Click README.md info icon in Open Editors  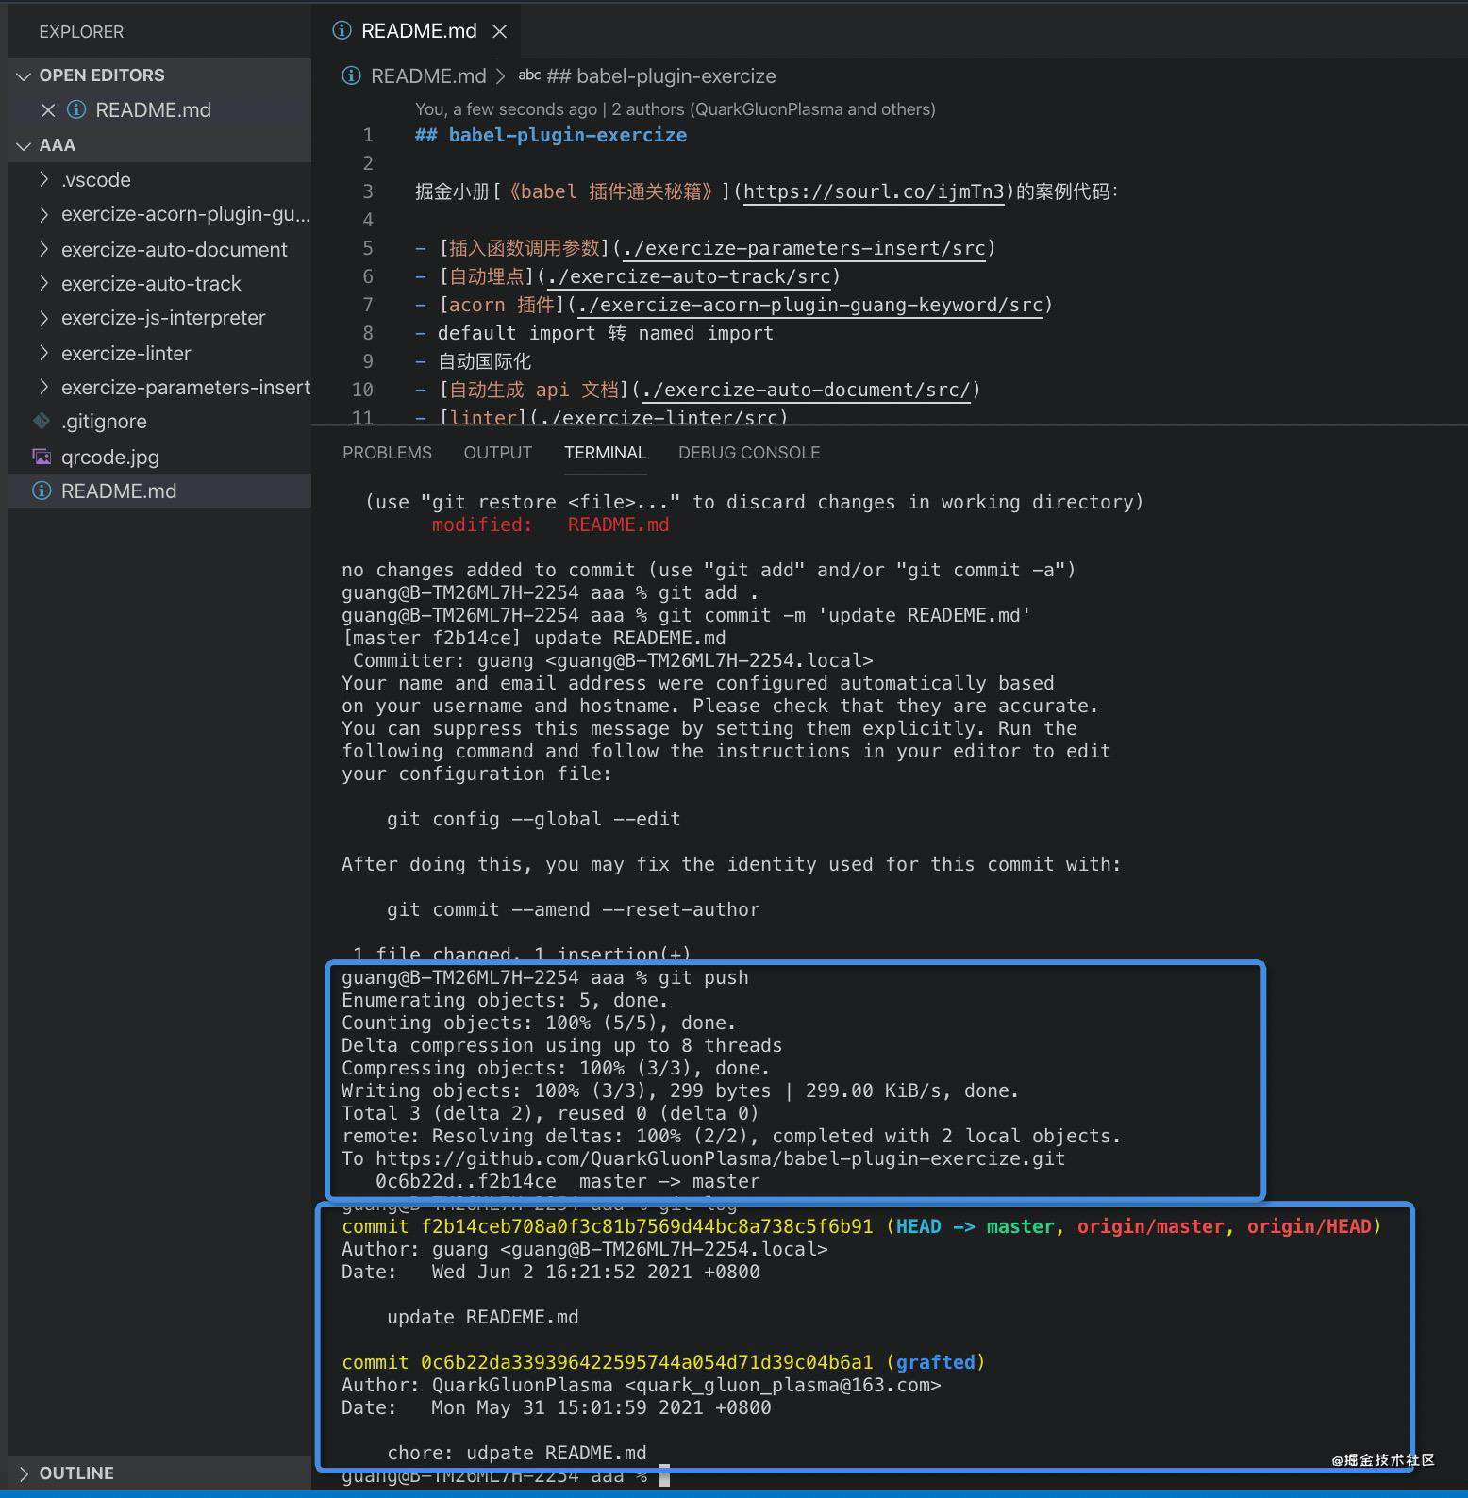[76, 109]
